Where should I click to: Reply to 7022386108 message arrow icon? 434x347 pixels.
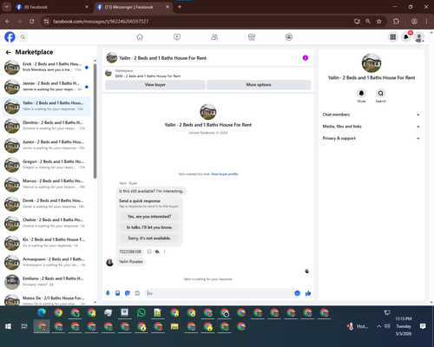point(157,252)
